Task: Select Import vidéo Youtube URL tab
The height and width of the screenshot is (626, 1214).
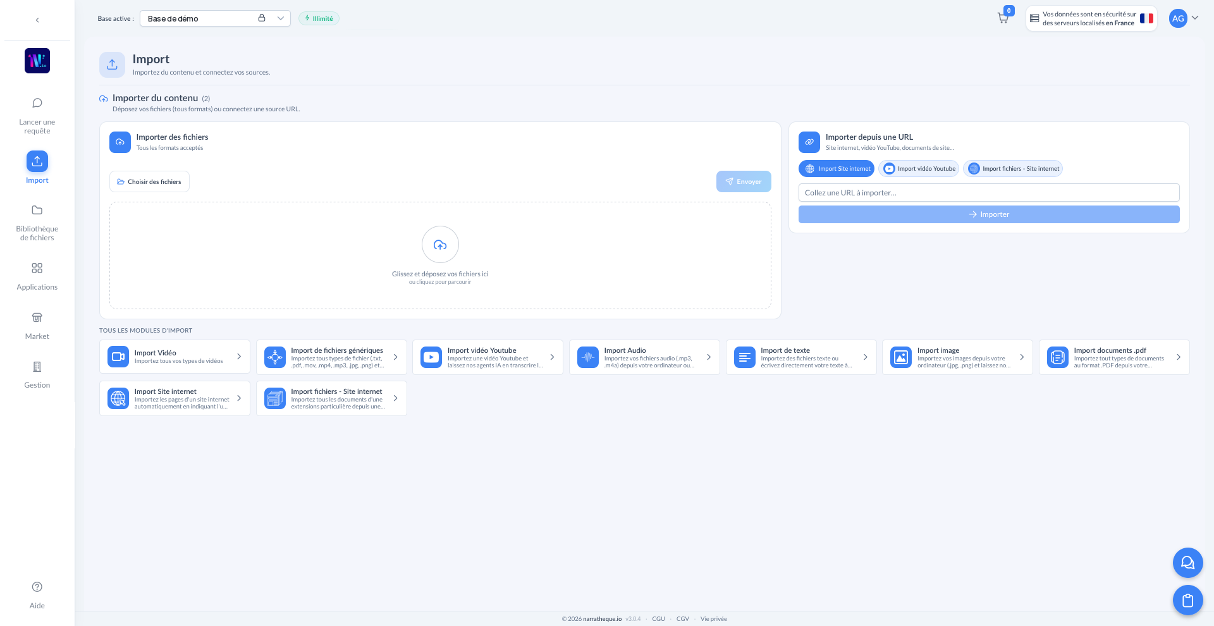Action: (919, 169)
